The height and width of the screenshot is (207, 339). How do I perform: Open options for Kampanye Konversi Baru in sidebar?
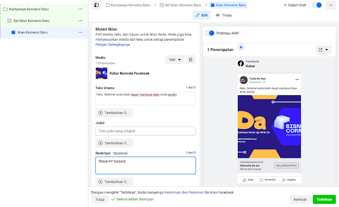pos(81,9)
